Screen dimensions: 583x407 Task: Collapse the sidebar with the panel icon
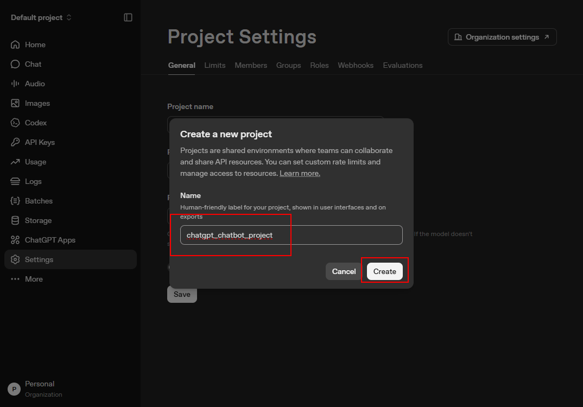[x=128, y=17]
